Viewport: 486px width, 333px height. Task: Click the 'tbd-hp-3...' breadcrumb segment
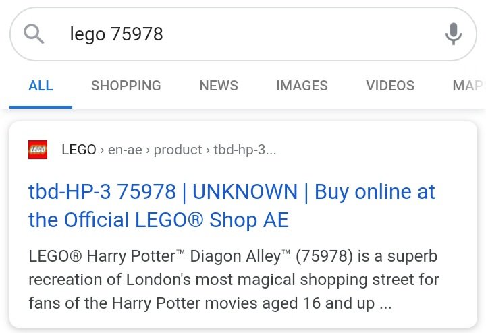tap(244, 150)
